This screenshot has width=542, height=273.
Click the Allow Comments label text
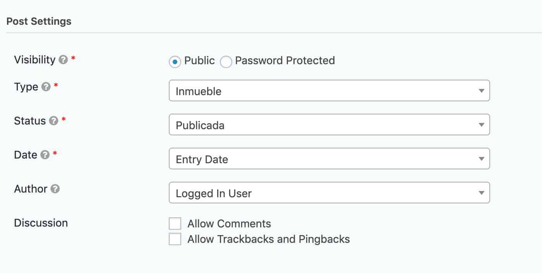pyautogui.click(x=229, y=224)
